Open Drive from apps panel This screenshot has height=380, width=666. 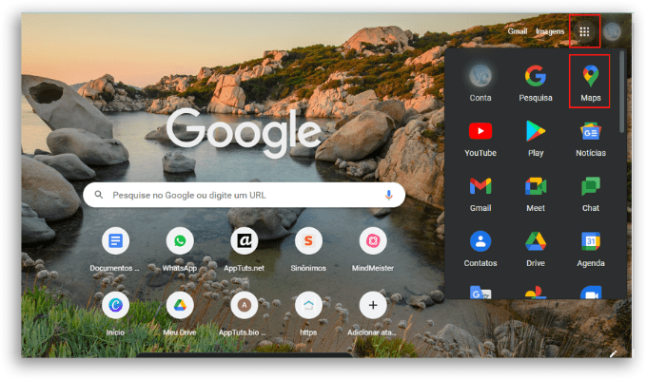coord(536,249)
